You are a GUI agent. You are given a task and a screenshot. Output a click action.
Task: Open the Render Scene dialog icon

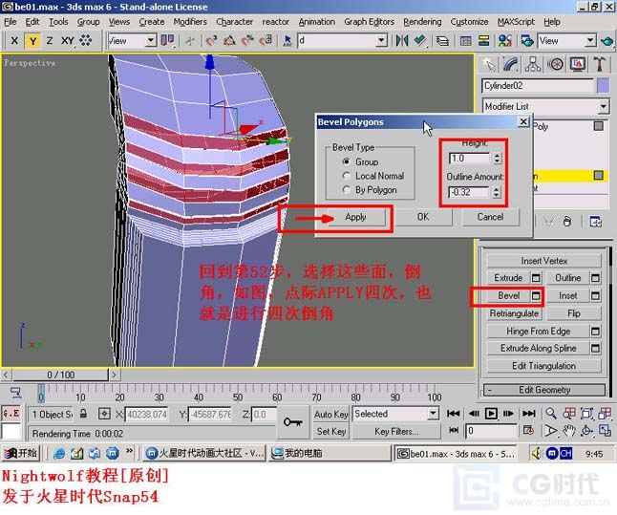527,40
